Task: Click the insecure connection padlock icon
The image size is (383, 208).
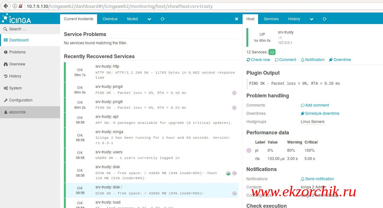Action: click(x=20, y=6)
